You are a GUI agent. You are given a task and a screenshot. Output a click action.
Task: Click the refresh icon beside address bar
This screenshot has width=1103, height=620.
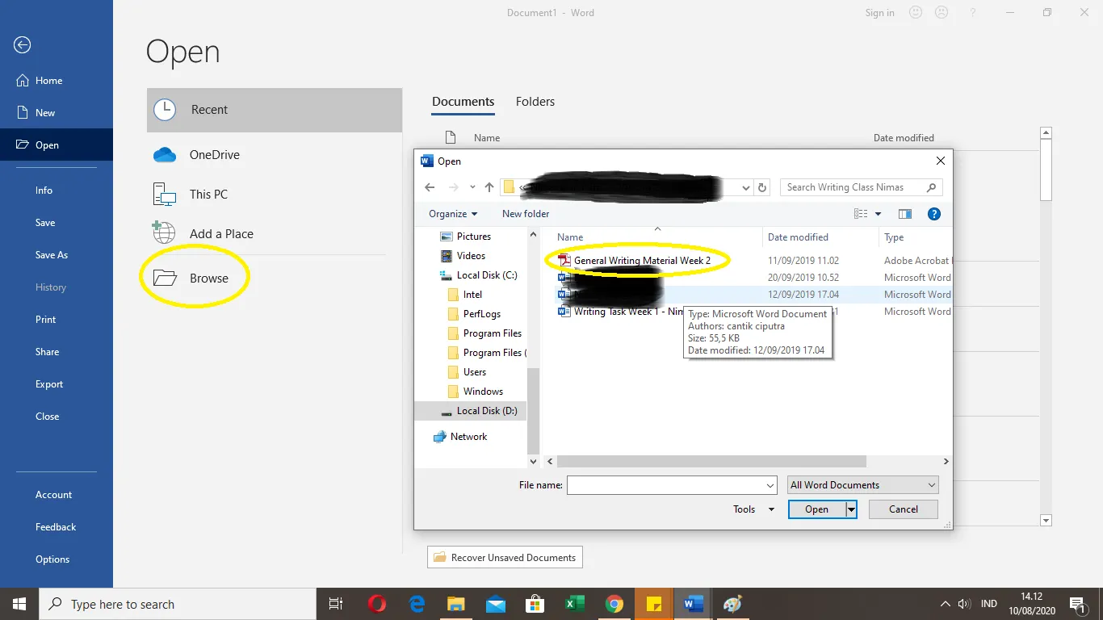[762, 187]
